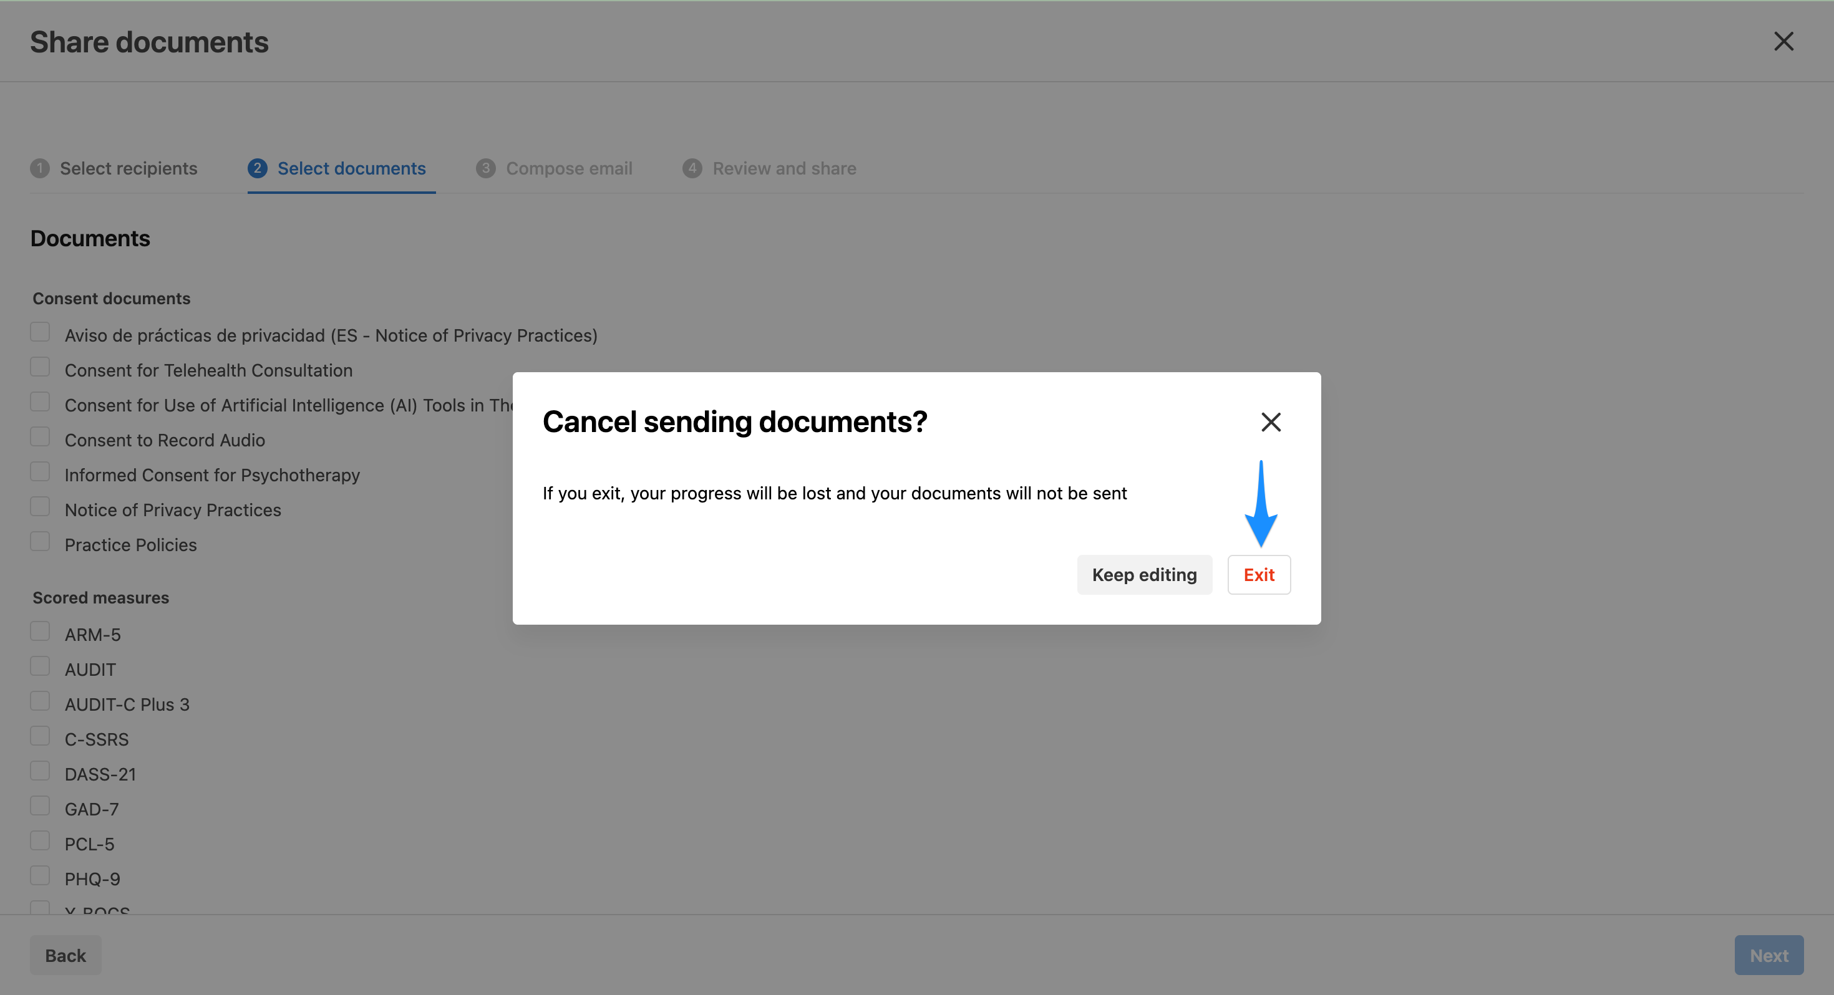Click the Cancel sending documents? title

click(735, 421)
